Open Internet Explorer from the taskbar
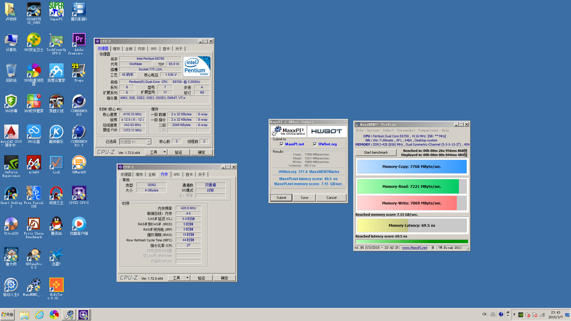 pos(39,315)
